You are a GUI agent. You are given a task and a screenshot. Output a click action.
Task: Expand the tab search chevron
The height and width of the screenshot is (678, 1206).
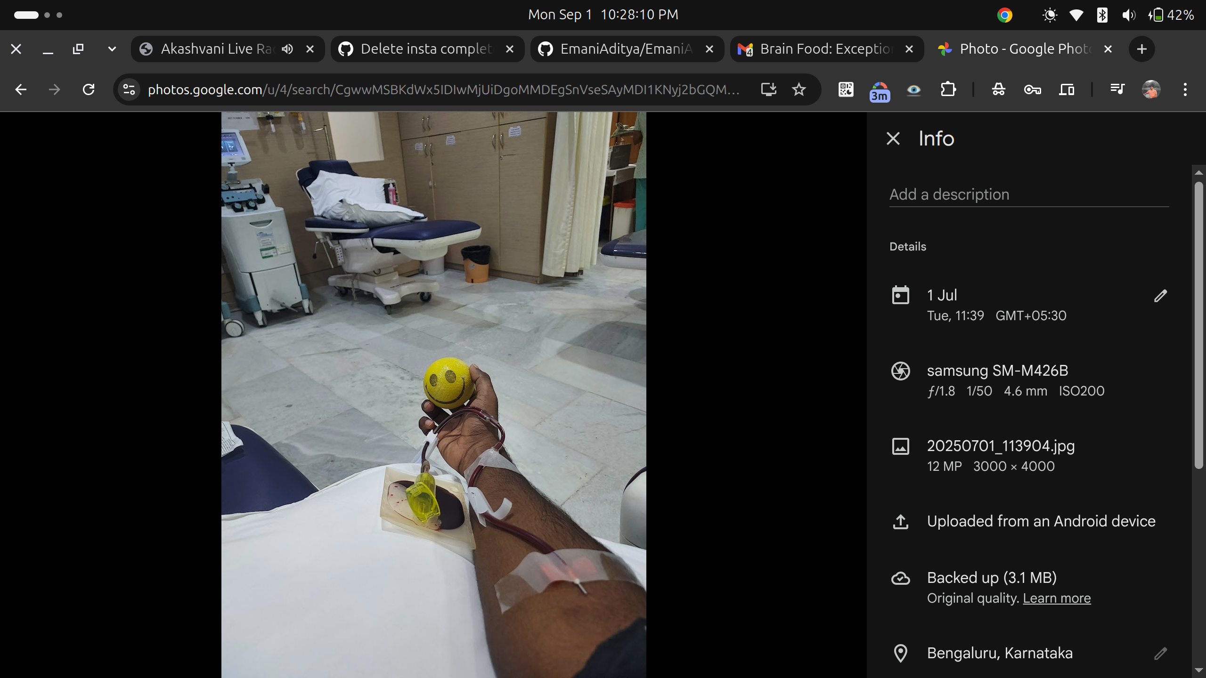point(111,48)
